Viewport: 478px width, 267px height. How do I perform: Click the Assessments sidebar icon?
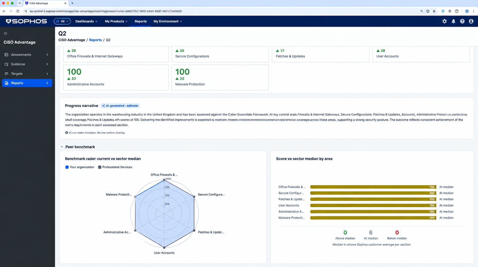click(x=6, y=55)
